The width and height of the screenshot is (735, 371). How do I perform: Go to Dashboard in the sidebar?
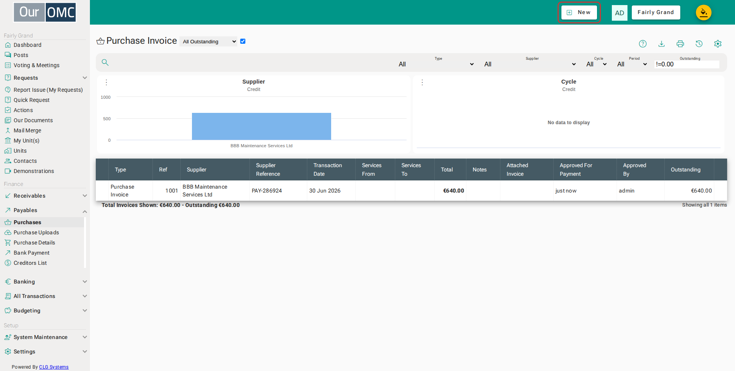click(27, 45)
